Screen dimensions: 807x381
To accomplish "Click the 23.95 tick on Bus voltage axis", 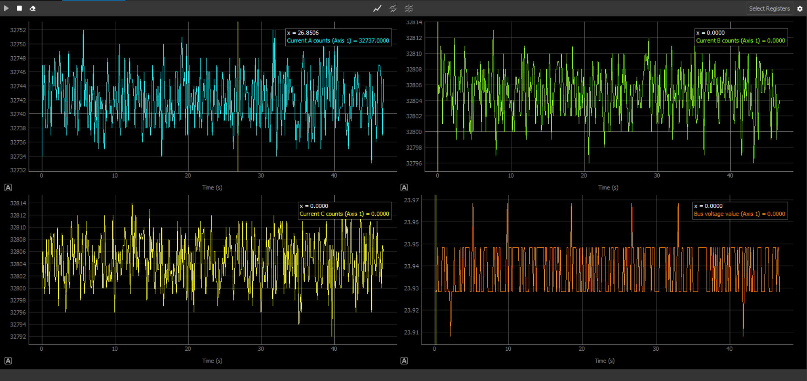I will point(411,244).
